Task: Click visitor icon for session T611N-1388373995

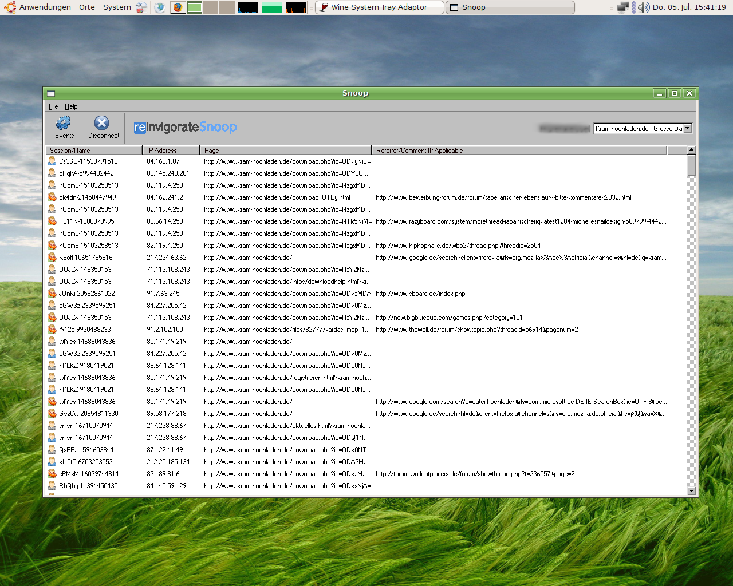Action: tap(52, 221)
